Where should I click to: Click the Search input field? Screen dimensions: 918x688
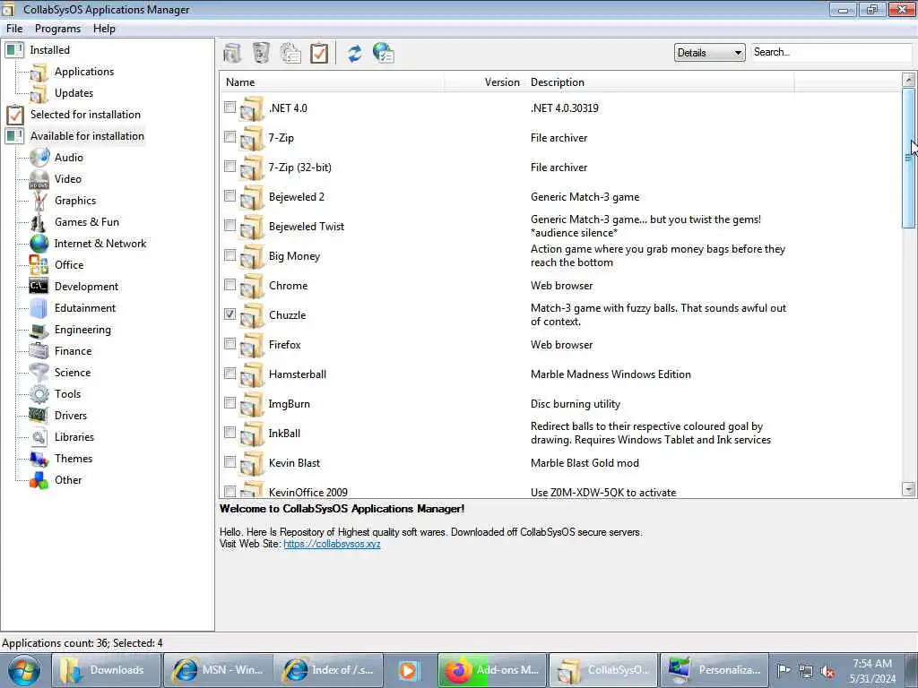pyautogui.click(x=831, y=52)
